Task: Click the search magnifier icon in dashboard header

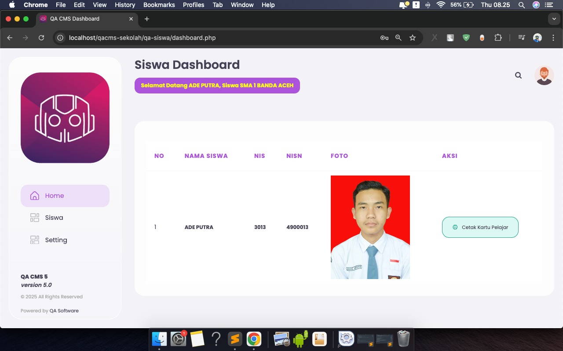Action: pos(518,75)
